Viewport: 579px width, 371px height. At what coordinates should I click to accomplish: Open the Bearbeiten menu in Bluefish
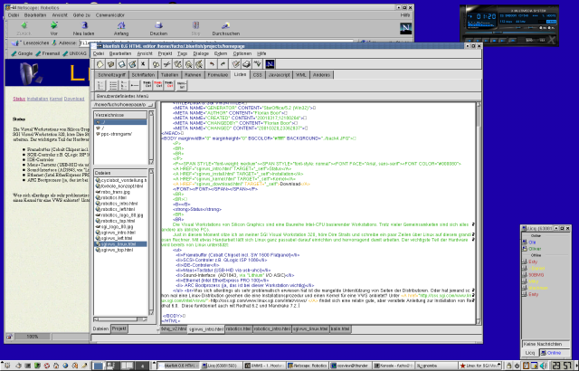pos(120,54)
